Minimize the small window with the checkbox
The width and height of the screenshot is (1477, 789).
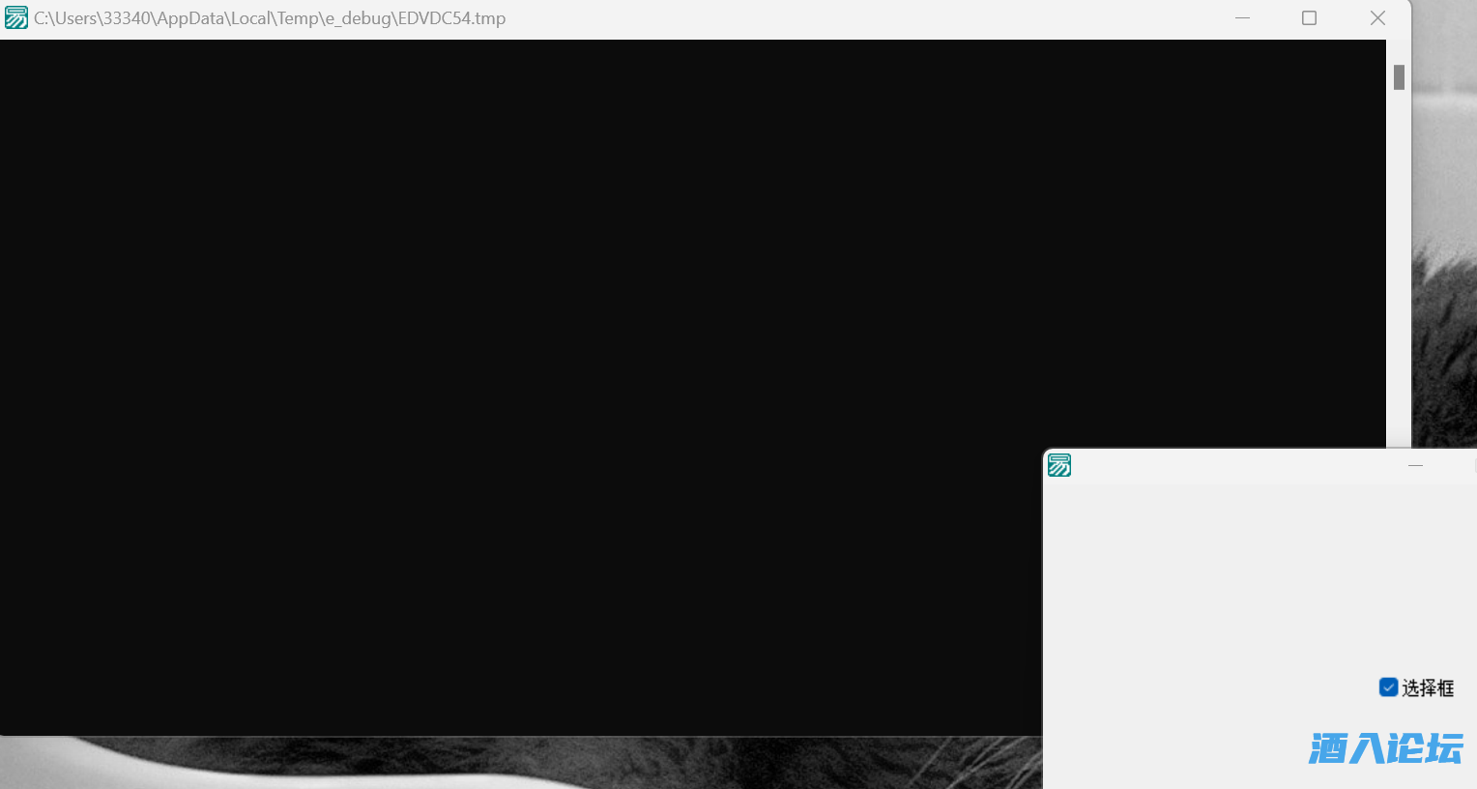1416,465
